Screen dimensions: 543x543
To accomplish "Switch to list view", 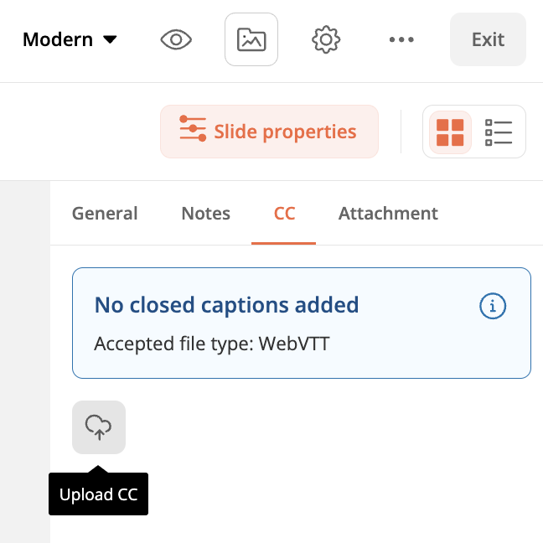I will pyautogui.click(x=499, y=132).
